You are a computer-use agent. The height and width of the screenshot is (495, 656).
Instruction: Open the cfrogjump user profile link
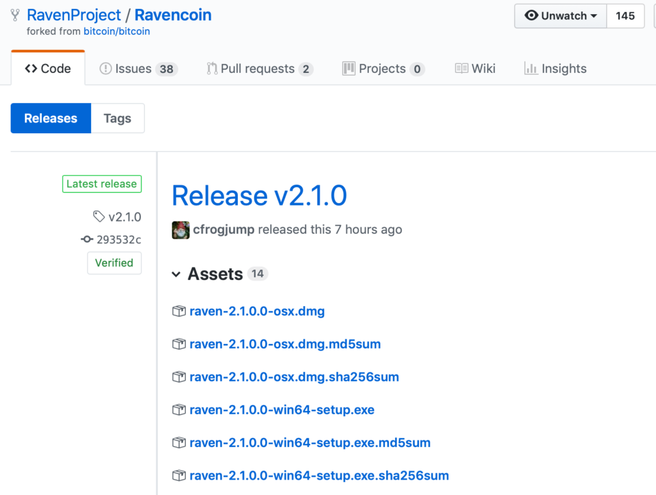224,229
